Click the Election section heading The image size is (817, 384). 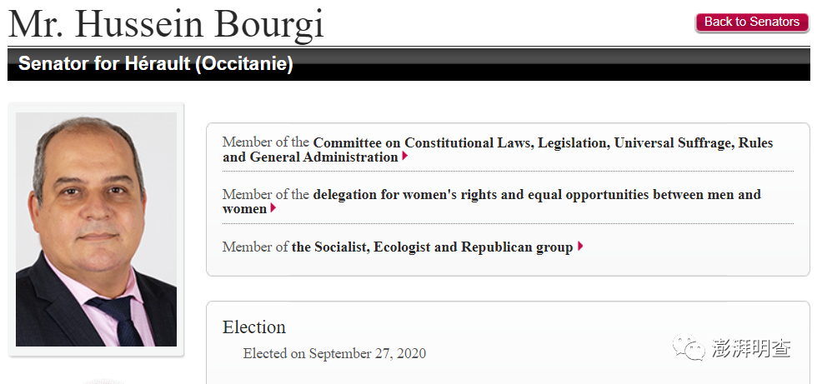pos(254,327)
